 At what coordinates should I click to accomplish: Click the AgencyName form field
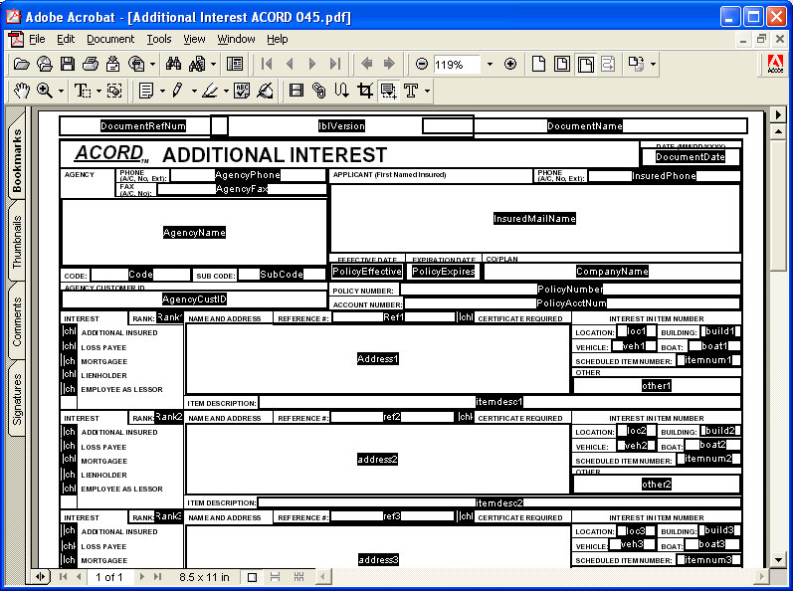pyautogui.click(x=195, y=232)
